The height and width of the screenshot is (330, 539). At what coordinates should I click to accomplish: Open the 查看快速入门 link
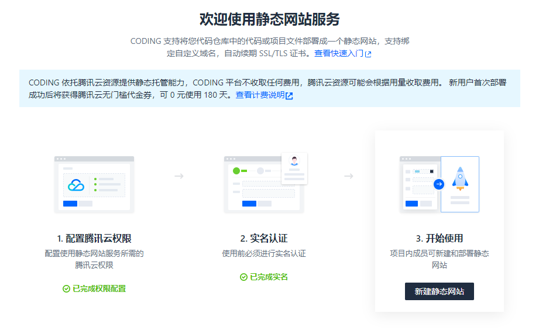tap(339, 53)
